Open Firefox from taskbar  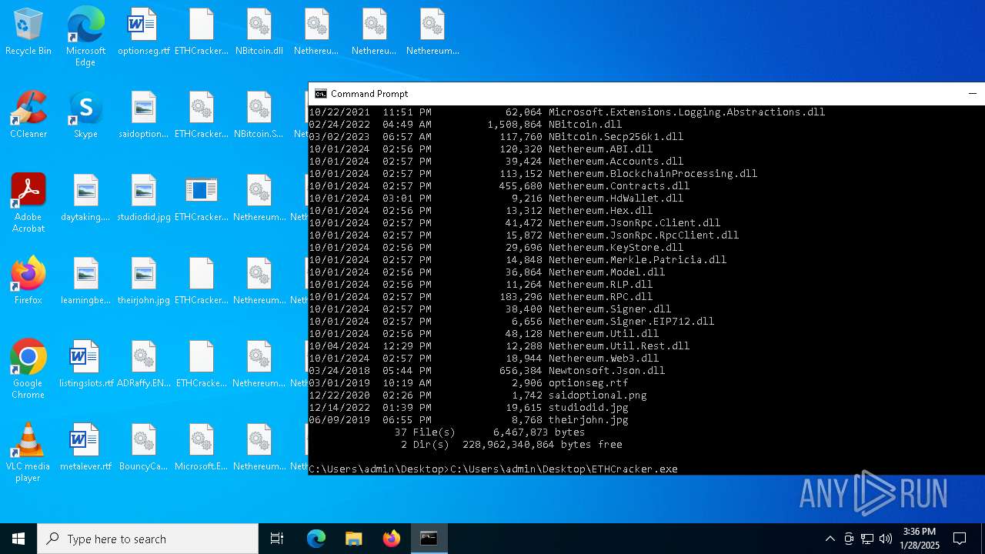pos(392,539)
